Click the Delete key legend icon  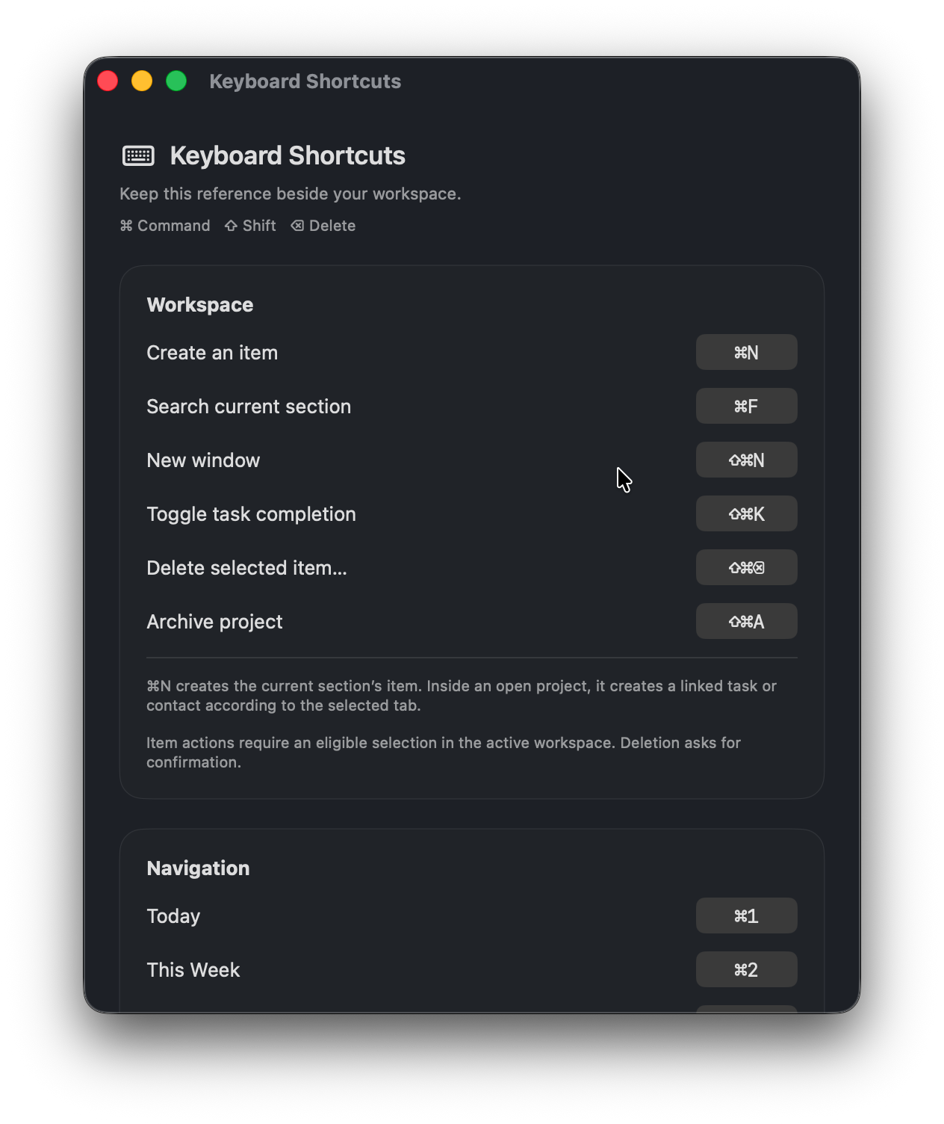point(297,226)
